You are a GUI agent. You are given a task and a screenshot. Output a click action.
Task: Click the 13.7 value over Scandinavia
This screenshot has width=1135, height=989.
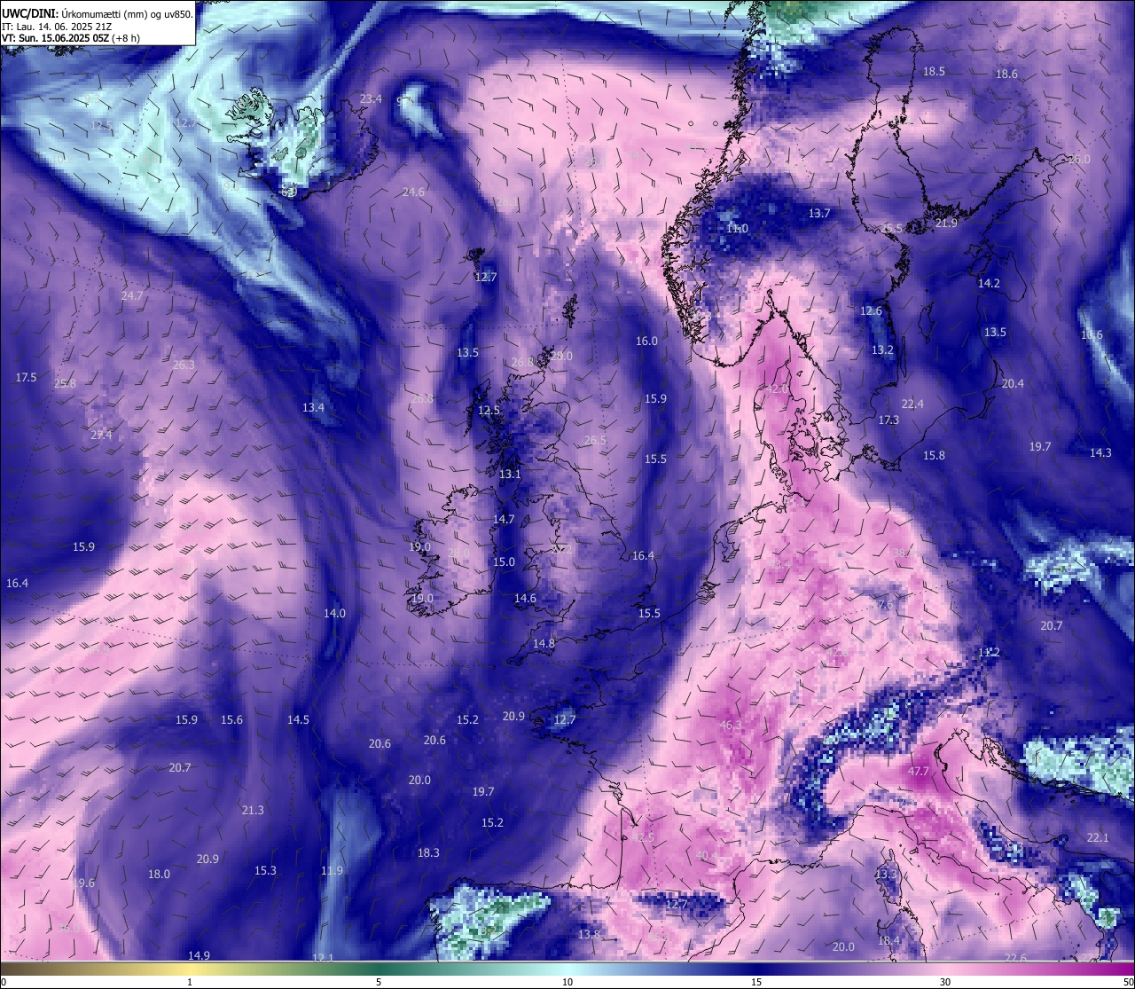pos(819,213)
